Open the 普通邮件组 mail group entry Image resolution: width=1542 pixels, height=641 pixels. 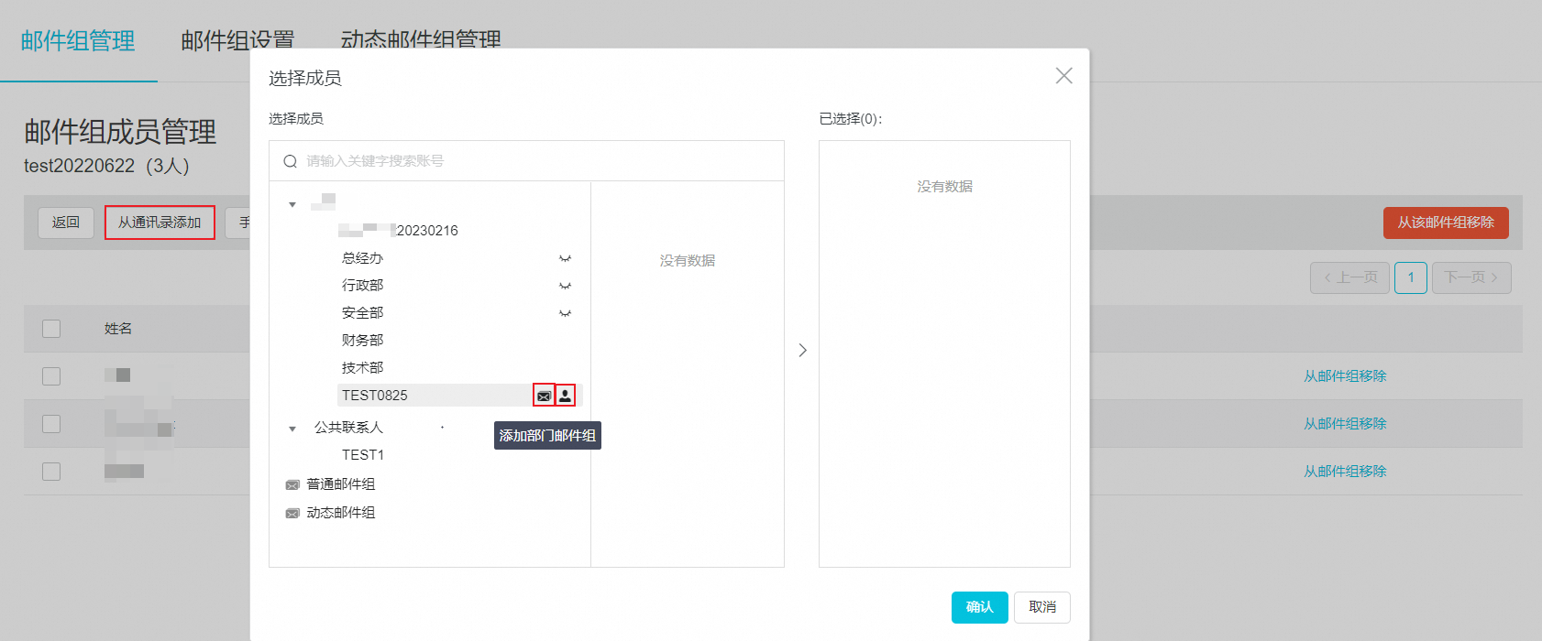point(340,484)
